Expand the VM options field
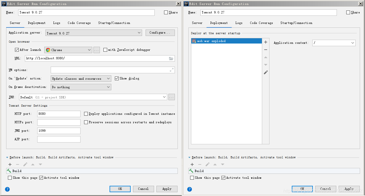Viewport: 365px width, 196px height. 171,70
